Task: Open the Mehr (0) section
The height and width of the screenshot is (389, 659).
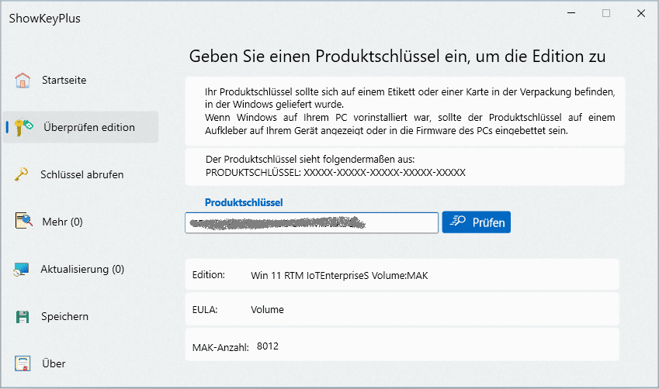Action: (61, 222)
